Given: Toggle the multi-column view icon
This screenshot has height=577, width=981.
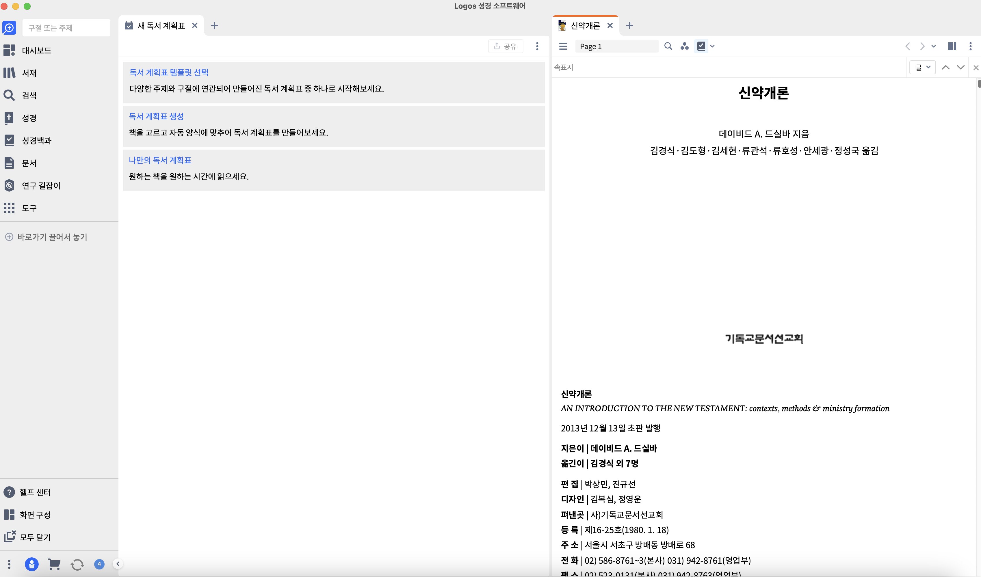Looking at the screenshot, I should point(952,46).
